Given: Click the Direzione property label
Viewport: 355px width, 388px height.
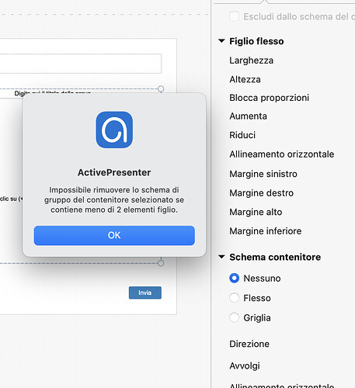Looking at the screenshot, I should pos(249,344).
